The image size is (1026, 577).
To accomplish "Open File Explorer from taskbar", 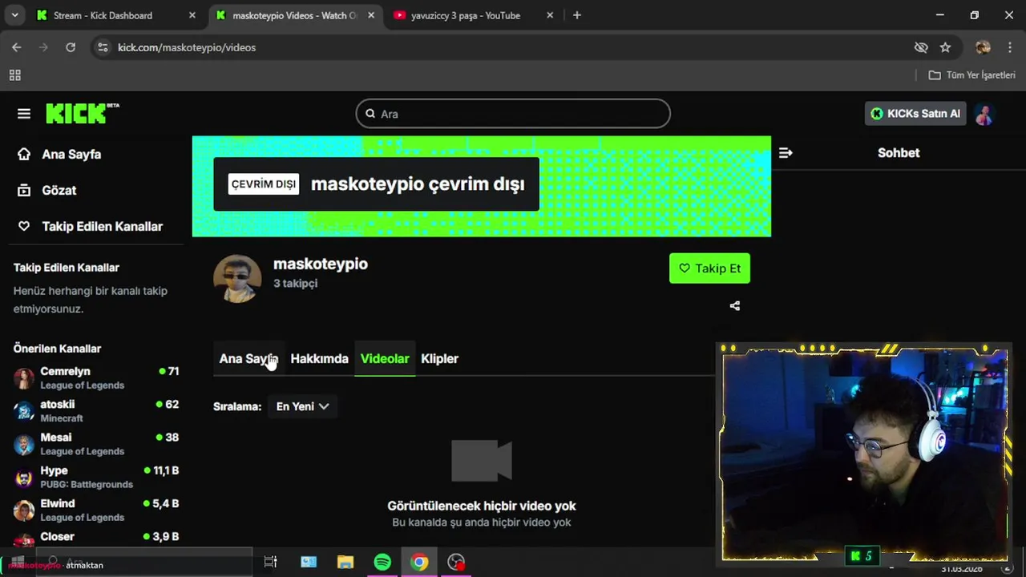I will coord(345,562).
